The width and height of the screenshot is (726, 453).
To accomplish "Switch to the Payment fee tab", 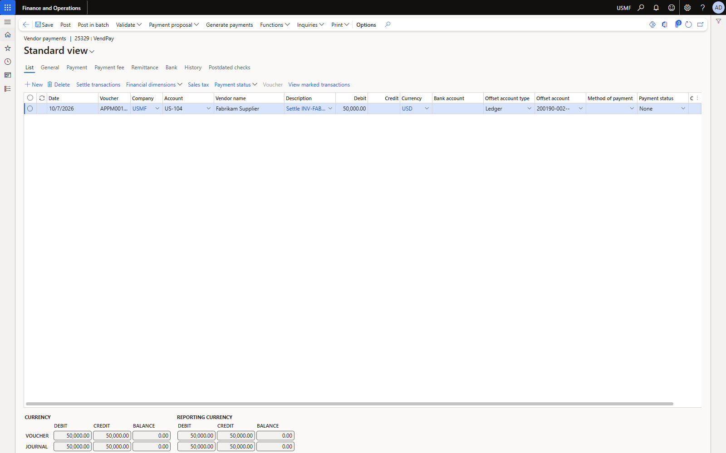I will (x=109, y=67).
